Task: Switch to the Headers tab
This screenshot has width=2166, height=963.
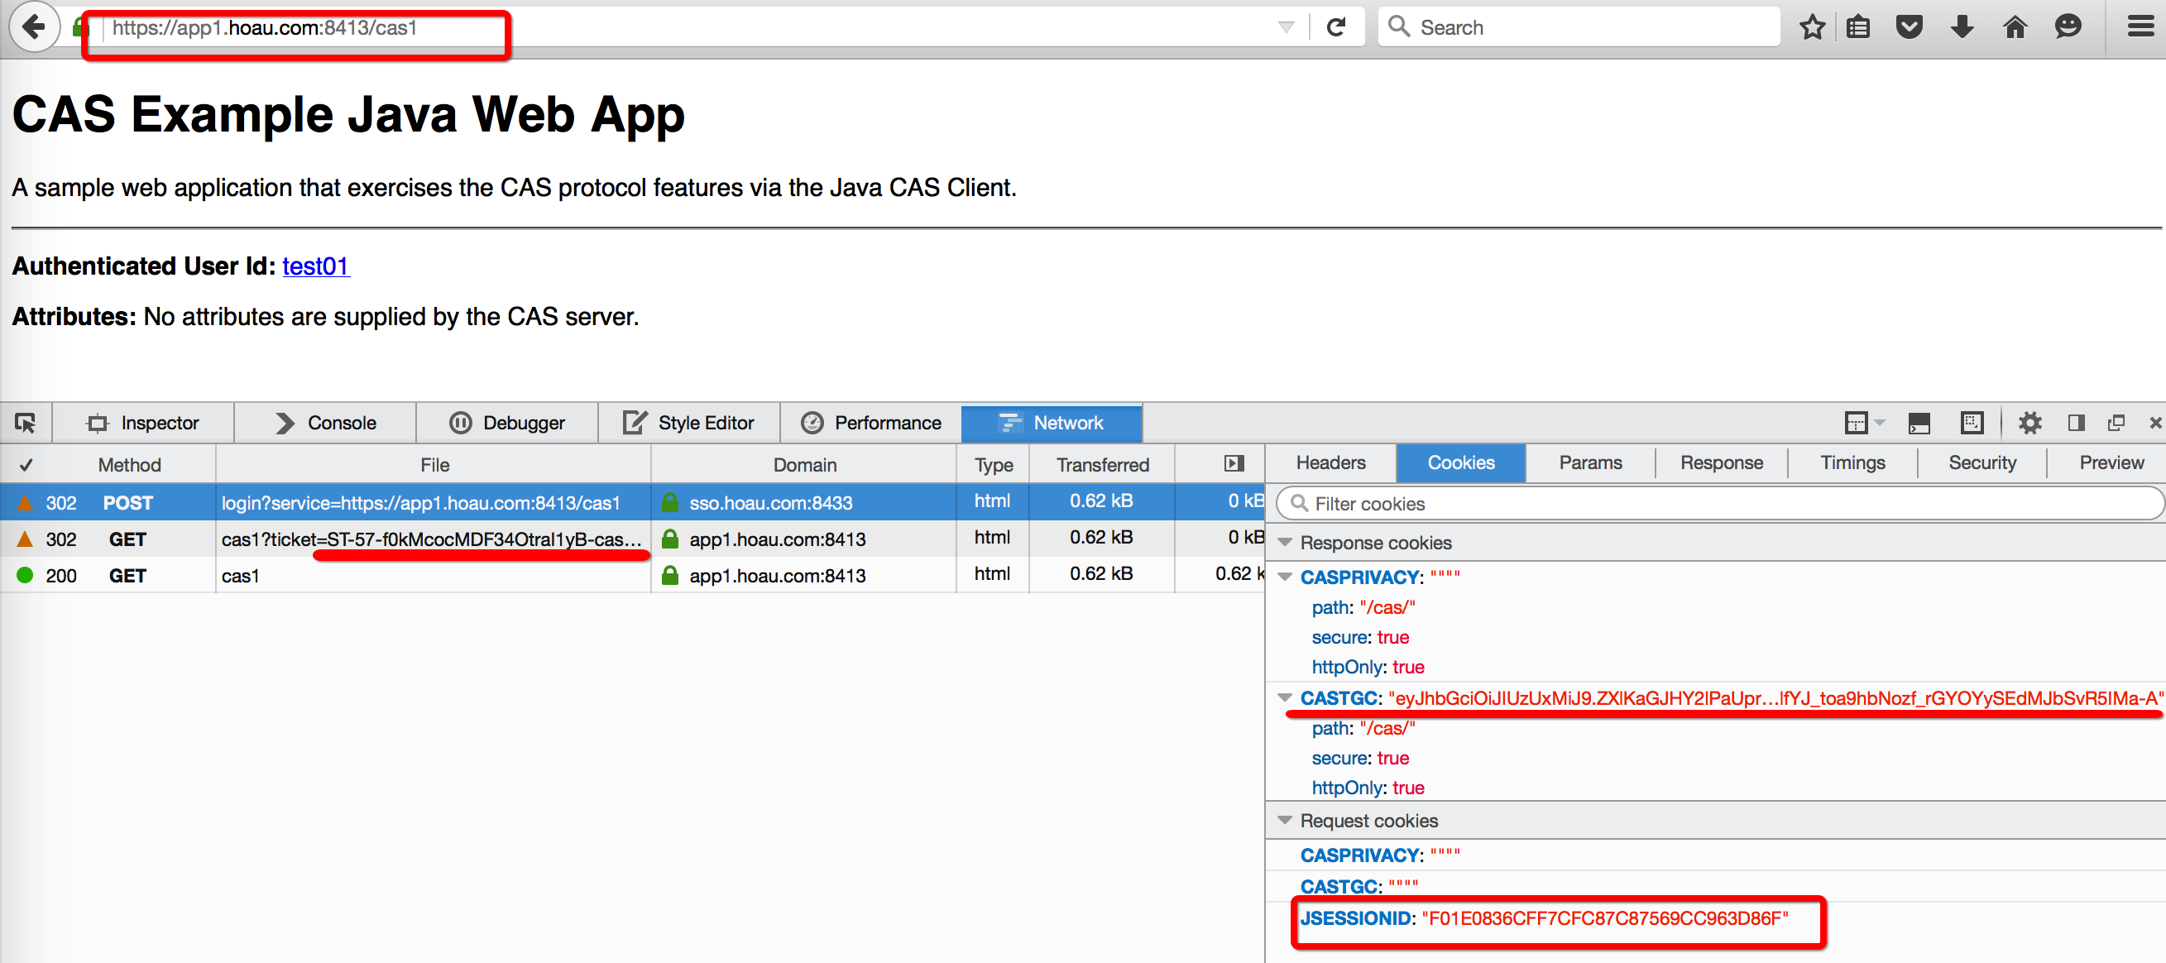Action: 1330,462
